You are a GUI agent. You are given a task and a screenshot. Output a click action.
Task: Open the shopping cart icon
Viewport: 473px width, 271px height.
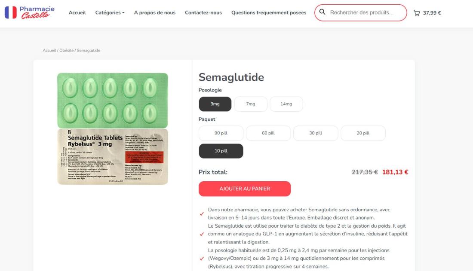pos(417,13)
